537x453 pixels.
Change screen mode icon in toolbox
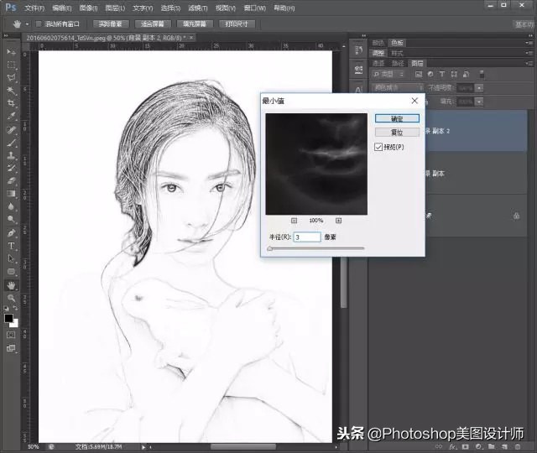11,348
